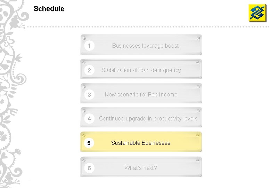271x188 pixels.
Task: Open Businesses leverage boost item
Action: 145,46
